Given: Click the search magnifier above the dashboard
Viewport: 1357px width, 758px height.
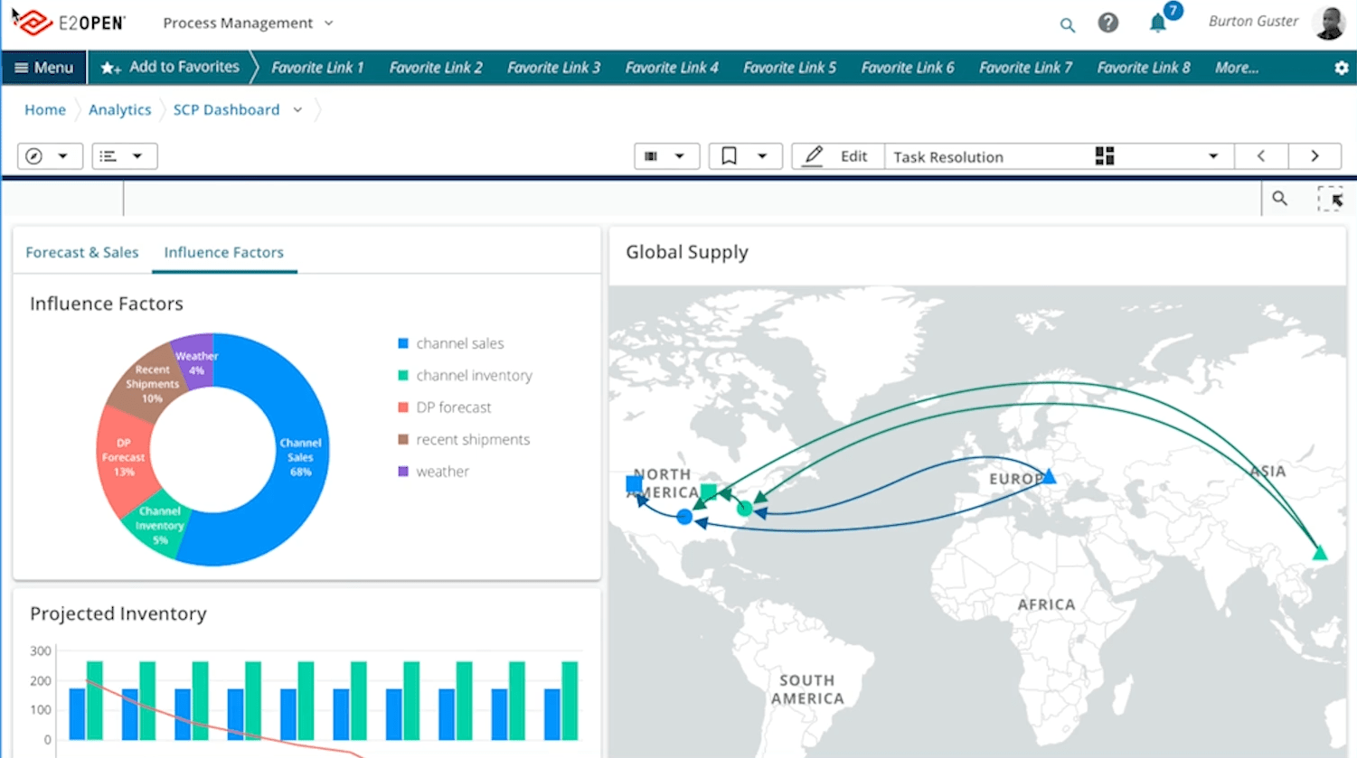Looking at the screenshot, I should coord(1278,198).
